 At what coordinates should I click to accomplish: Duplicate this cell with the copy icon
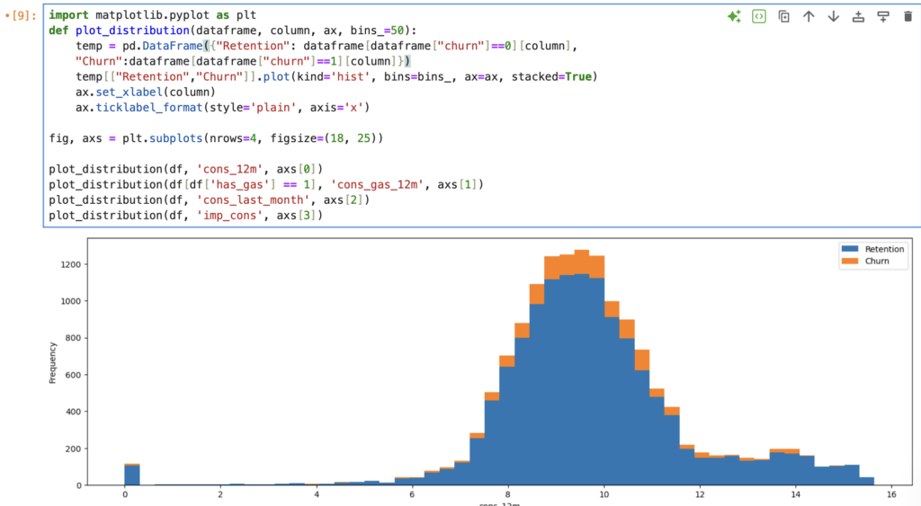click(784, 16)
